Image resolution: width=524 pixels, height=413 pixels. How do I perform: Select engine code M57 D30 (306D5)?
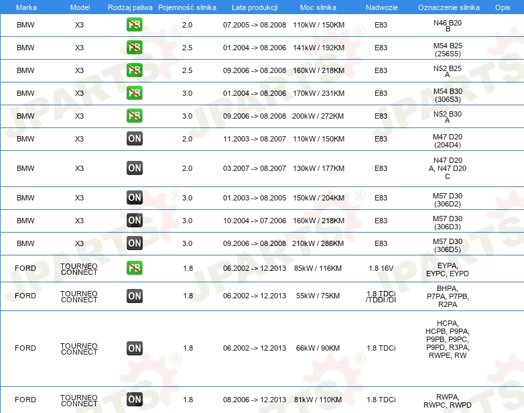coord(448,245)
